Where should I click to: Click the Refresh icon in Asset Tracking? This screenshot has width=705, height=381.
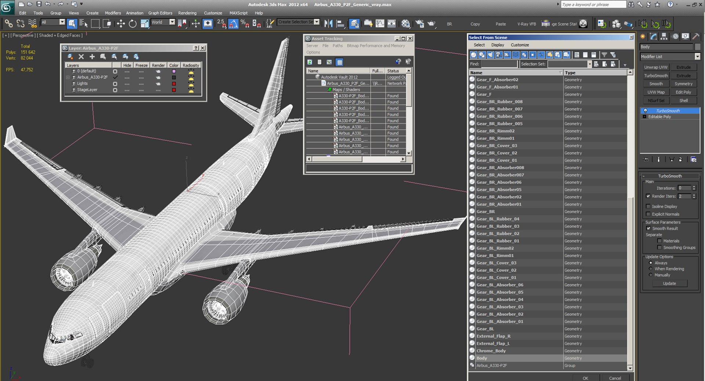coord(310,62)
